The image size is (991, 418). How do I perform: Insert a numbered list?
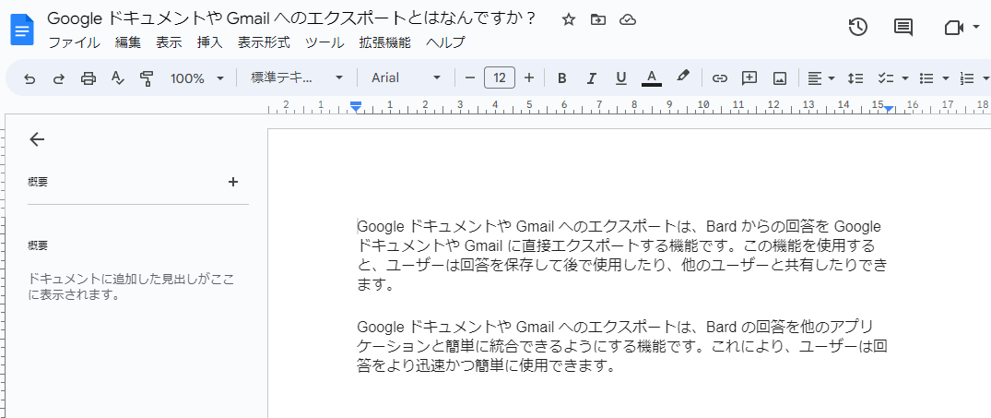coord(967,78)
